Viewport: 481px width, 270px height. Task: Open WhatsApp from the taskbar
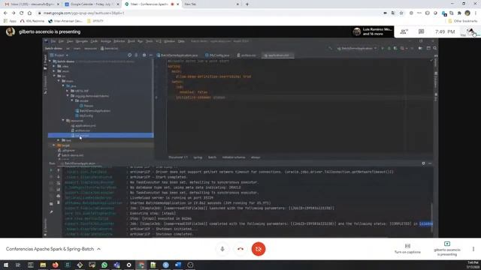[104, 265]
